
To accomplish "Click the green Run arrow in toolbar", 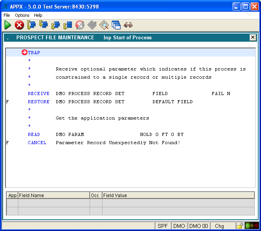I will tap(8, 25).
